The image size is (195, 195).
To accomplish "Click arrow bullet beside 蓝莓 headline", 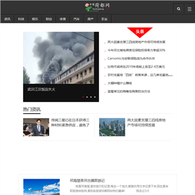I will click(105, 93).
